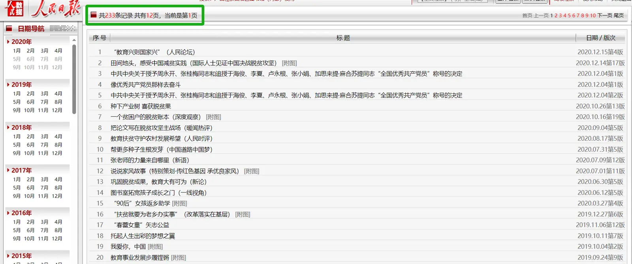632x264 pixels.
Task: Click the 序号 column header
Action: pyautogui.click(x=100, y=38)
